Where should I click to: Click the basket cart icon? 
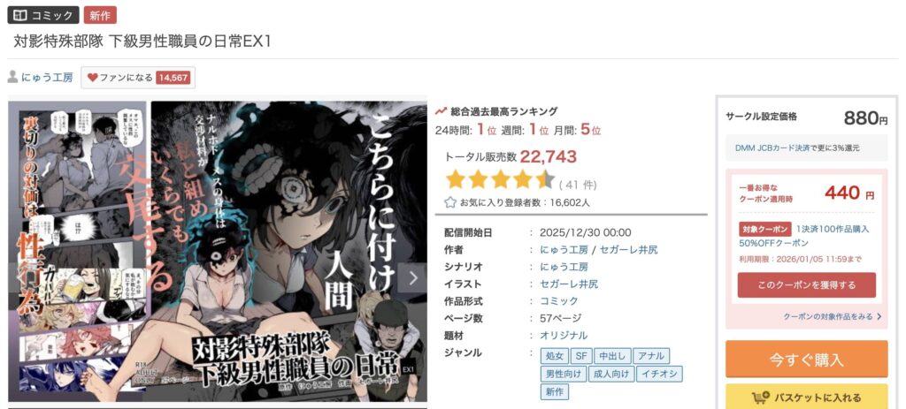(761, 398)
